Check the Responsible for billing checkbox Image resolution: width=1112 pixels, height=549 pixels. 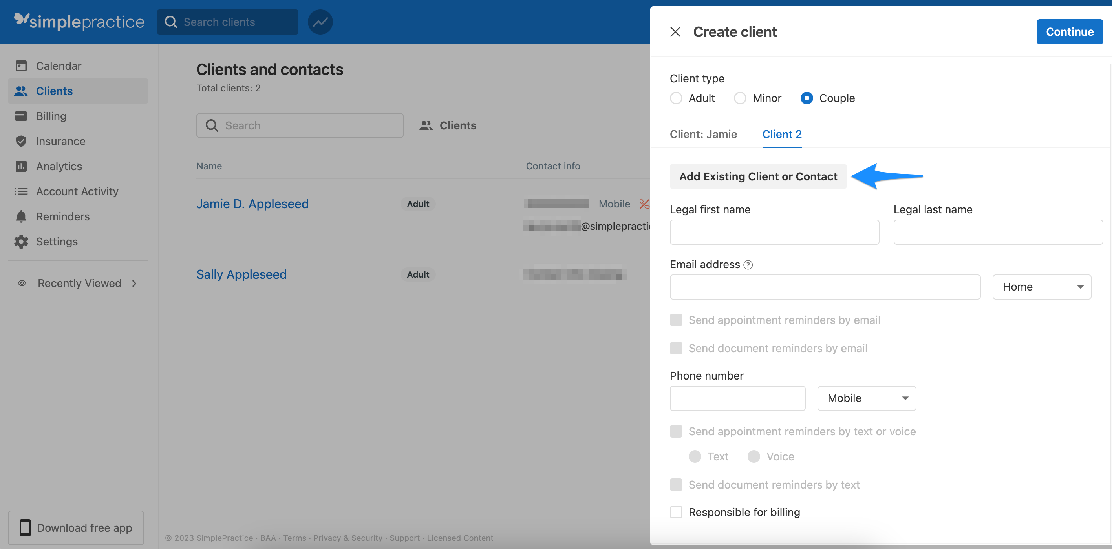pos(676,512)
